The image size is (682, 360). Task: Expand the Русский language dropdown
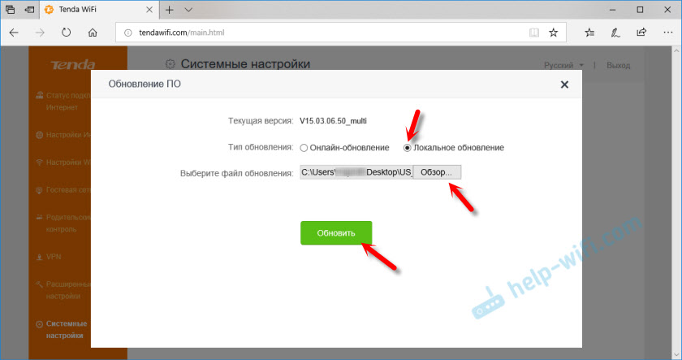564,65
